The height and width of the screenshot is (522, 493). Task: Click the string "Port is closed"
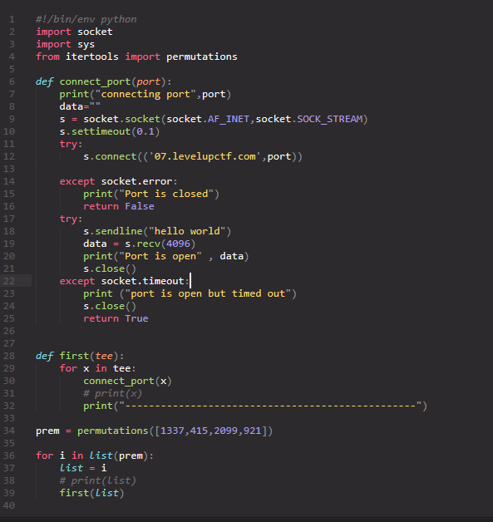(x=166, y=194)
